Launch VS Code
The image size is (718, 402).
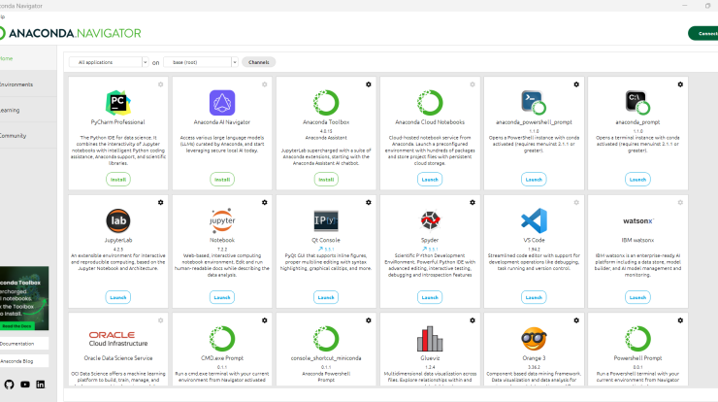(x=534, y=297)
